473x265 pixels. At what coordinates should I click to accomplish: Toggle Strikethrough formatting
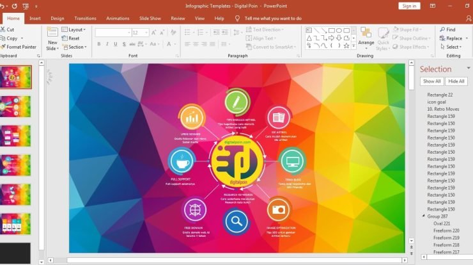[x=132, y=44]
